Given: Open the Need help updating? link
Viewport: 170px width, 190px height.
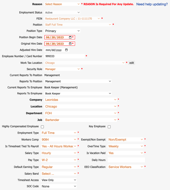Looking at the screenshot, I should (x=152, y=4).
